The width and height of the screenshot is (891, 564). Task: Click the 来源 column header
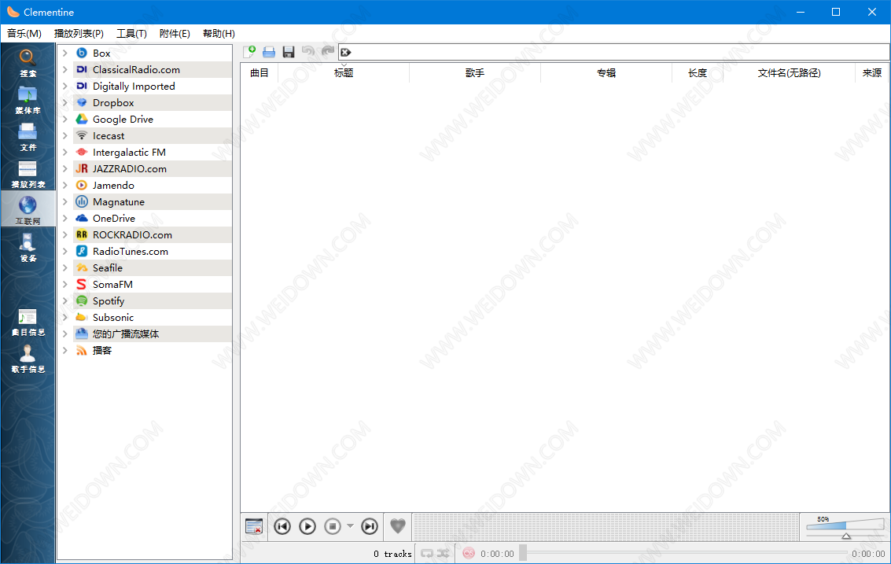872,73
